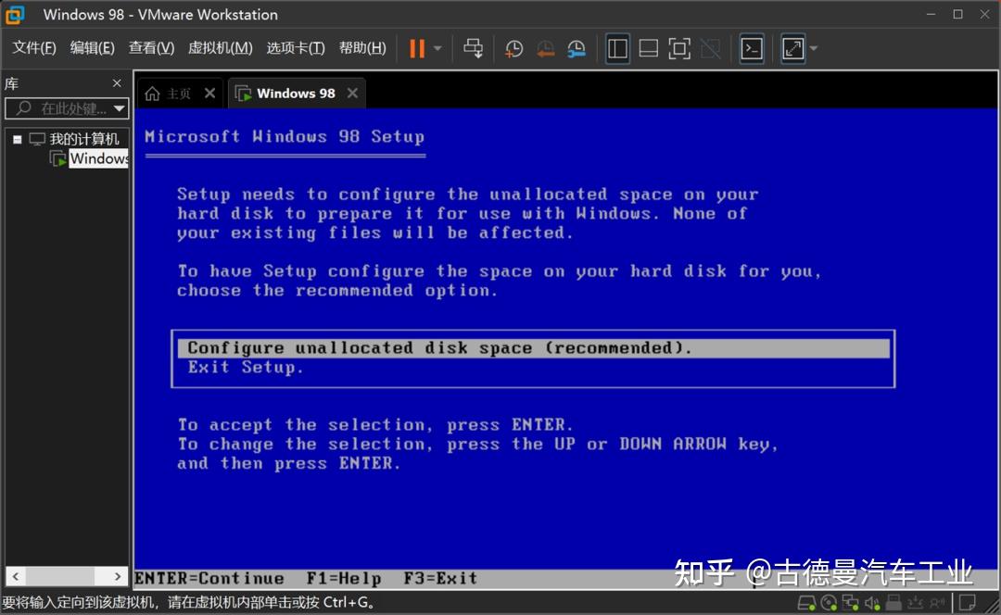Open the Snapshot Manager
1001x615 pixels.
[x=577, y=48]
